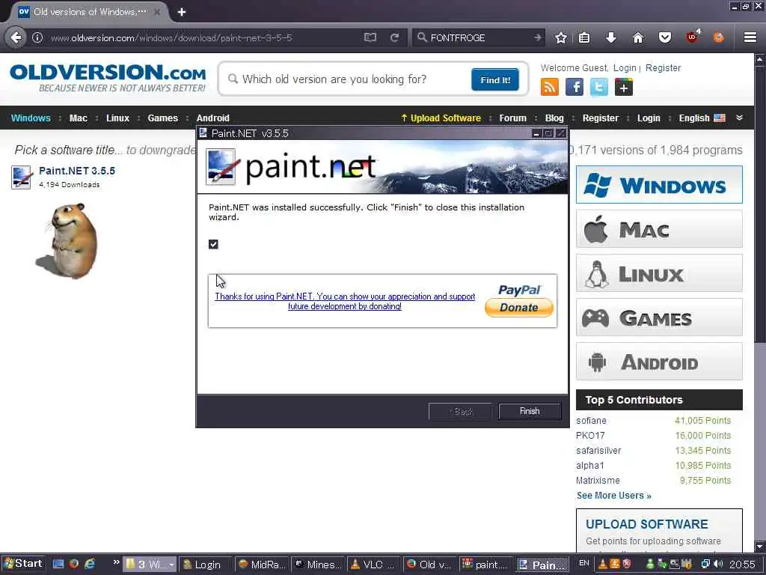The image size is (766, 575).
Task: Open the Paint.NET donation thanks link
Action: [345, 301]
